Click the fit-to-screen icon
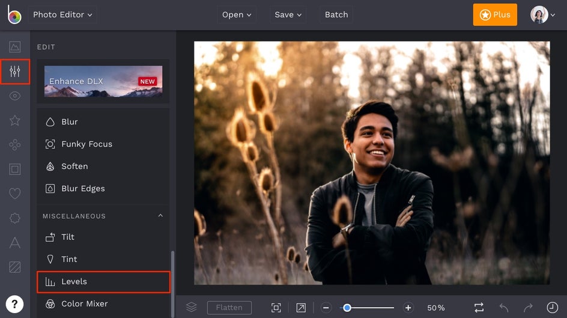 coord(276,308)
